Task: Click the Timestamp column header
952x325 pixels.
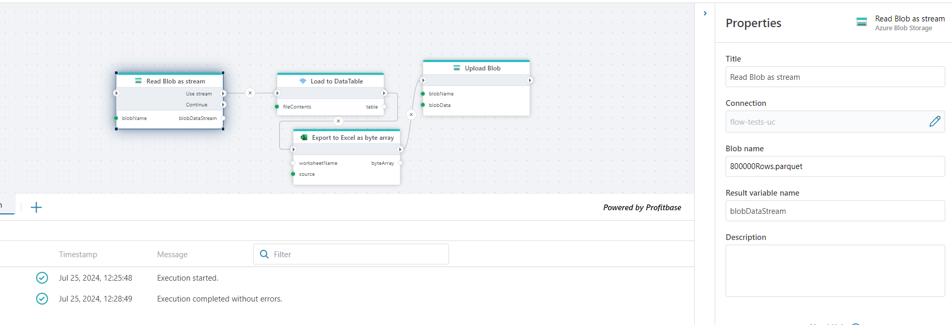Action: click(78, 255)
